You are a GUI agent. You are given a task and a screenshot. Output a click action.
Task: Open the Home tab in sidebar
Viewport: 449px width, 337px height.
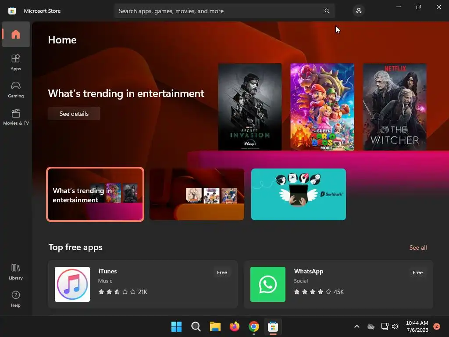(16, 34)
